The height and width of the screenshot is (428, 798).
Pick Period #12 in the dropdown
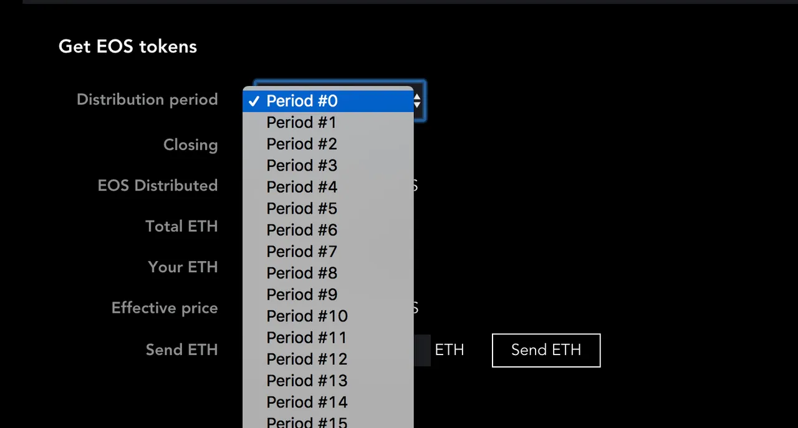click(x=307, y=359)
